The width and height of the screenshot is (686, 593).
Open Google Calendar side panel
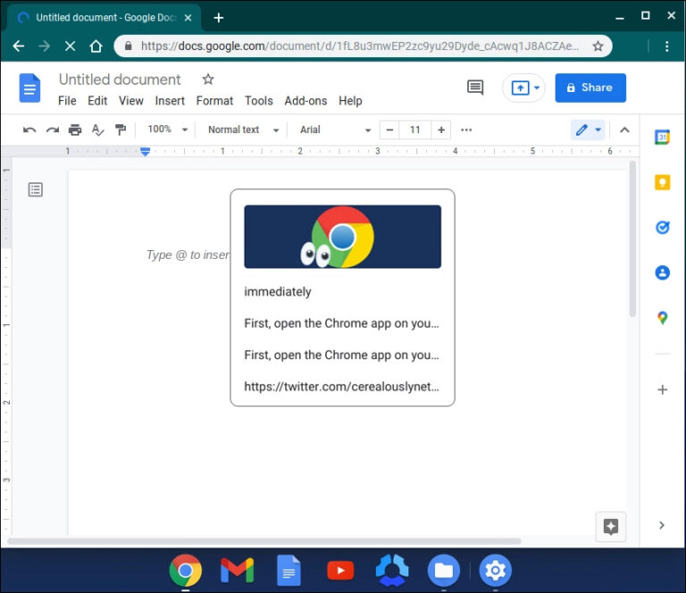pos(662,138)
